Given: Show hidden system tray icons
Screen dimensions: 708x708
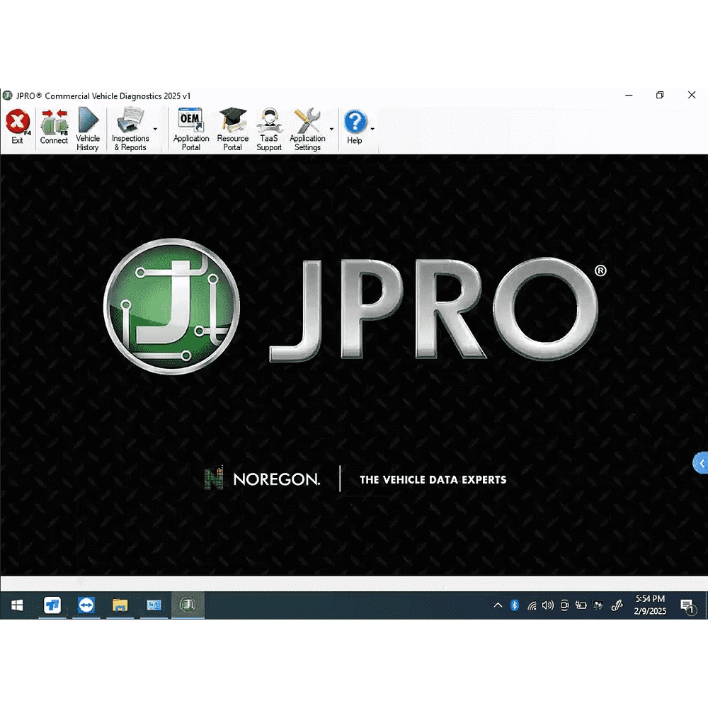Looking at the screenshot, I should coord(498,605).
